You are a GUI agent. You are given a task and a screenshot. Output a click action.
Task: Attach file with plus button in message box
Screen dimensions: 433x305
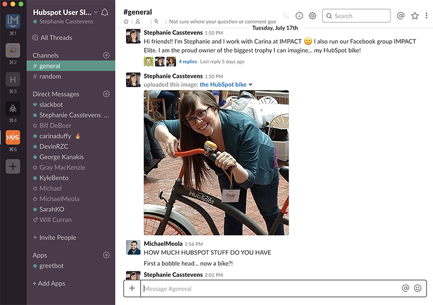[x=132, y=288]
